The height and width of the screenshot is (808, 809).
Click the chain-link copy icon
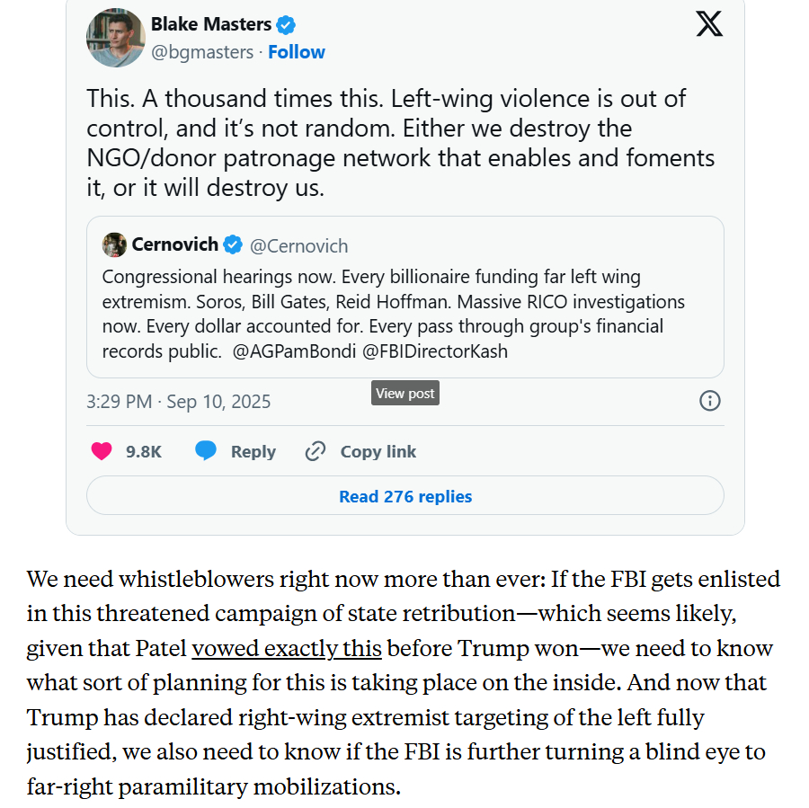[316, 451]
